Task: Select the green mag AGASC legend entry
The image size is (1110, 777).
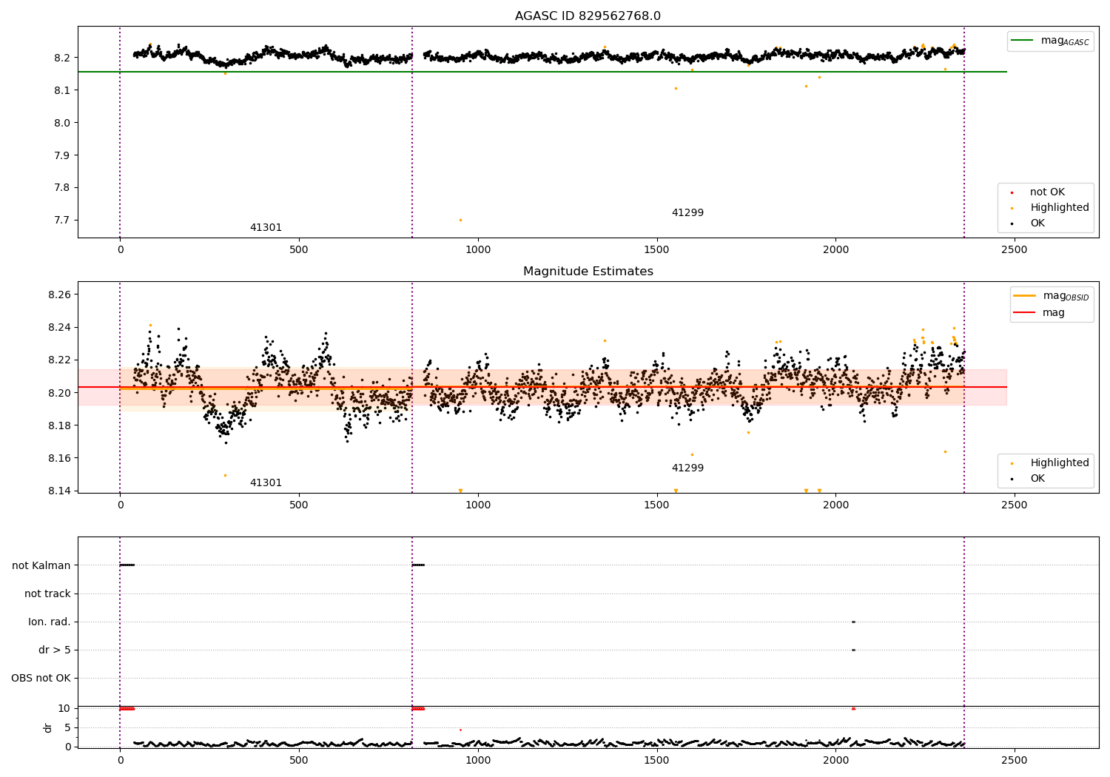Action: tap(1051, 41)
